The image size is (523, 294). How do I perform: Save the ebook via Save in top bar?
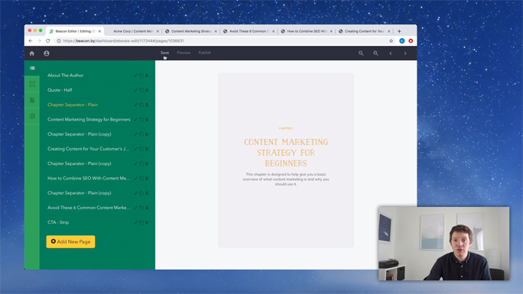click(164, 53)
